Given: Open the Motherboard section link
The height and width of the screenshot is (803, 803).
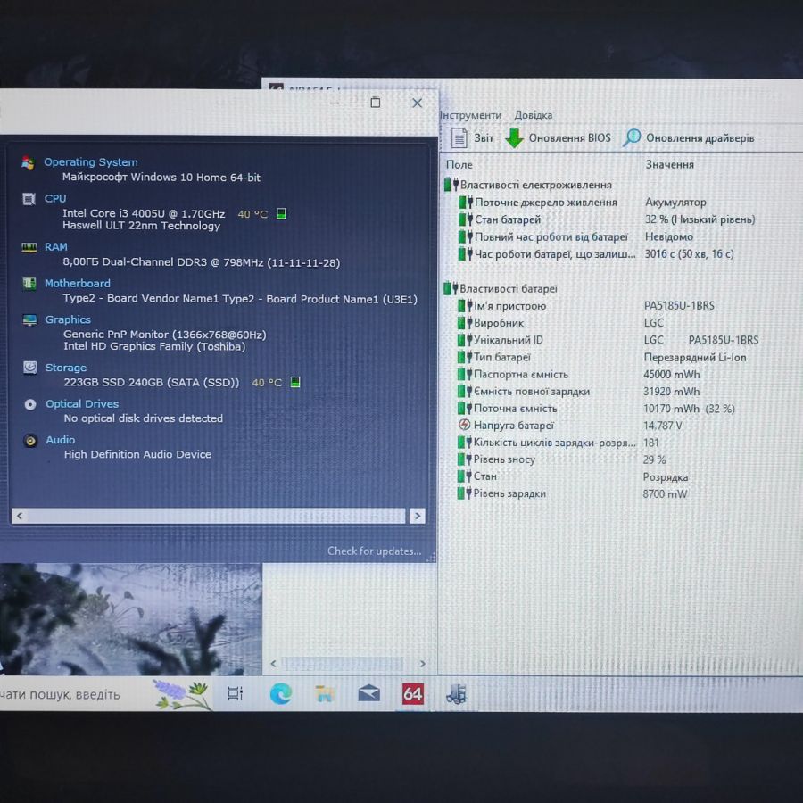Looking at the screenshot, I should coord(78,283).
